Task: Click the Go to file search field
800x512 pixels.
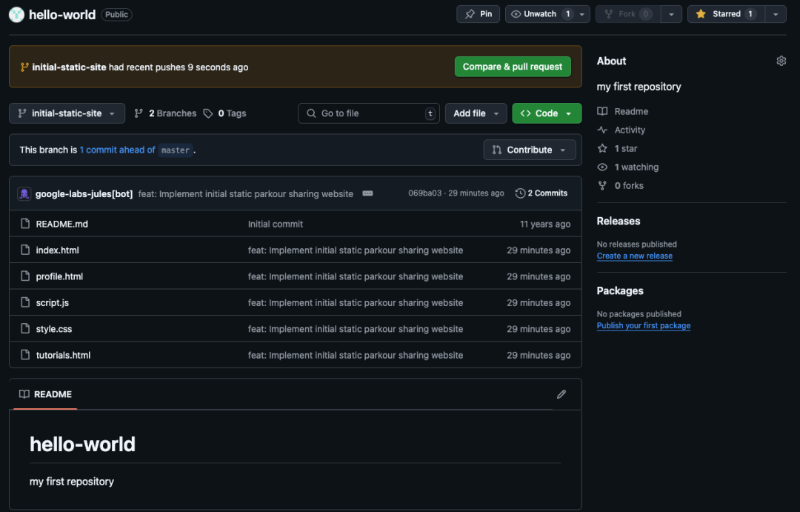Action: tap(369, 113)
